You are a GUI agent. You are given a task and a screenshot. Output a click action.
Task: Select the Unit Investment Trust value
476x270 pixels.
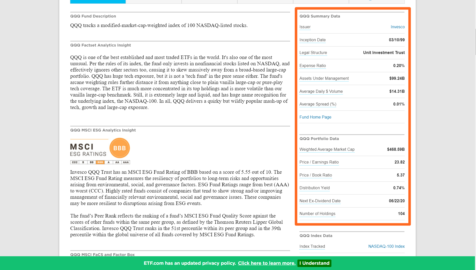384,52
